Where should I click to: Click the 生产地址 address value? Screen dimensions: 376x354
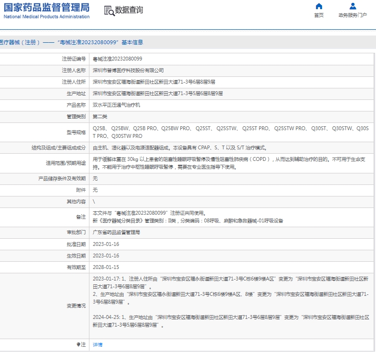[x=158, y=93]
